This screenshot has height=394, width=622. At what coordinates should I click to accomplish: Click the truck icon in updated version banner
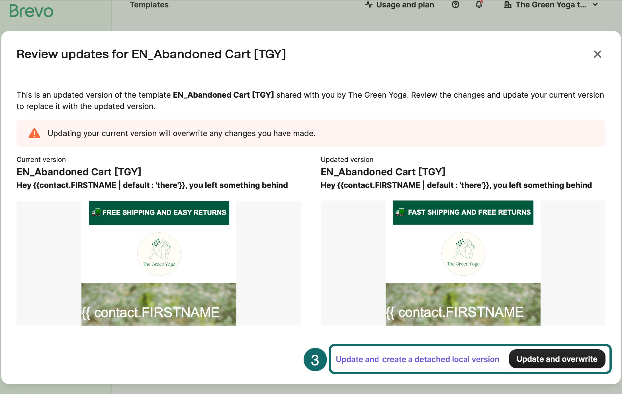pyautogui.click(x=400, y=212)
